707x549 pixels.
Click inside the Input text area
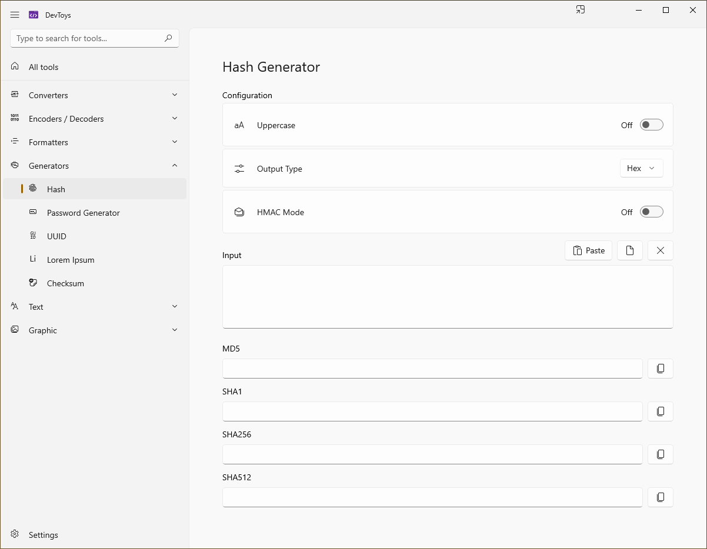tap(448, 297)
